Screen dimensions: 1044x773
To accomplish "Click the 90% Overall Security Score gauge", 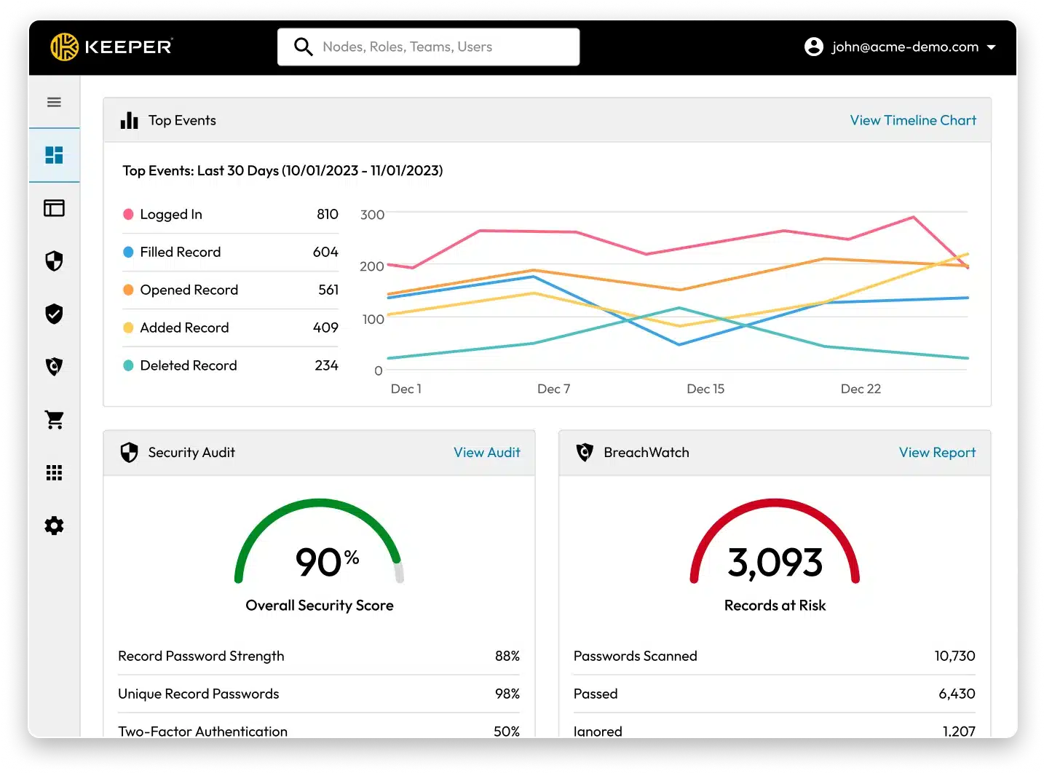I will (319, 553).
